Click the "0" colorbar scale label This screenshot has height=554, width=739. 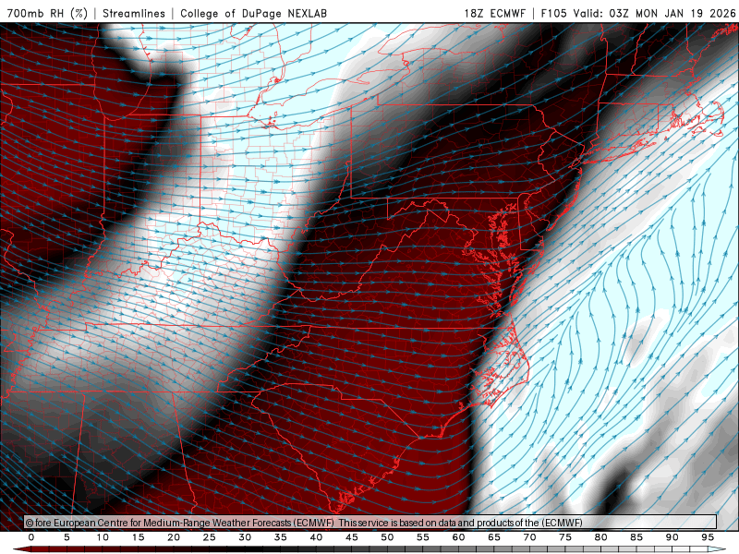tap(31, 537)
